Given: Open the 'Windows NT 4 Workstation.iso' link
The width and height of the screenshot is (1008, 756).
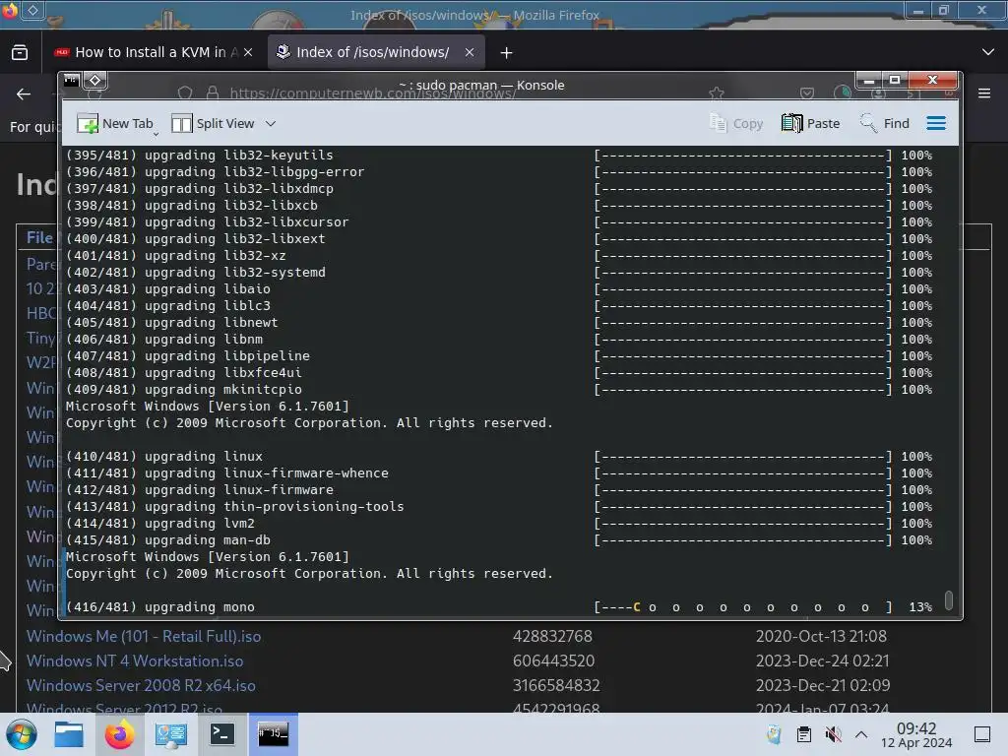Looking at the screenshot, I should click(135, 661).
